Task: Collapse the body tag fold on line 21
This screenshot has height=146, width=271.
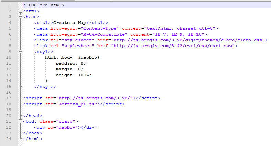Action: (x=20, y=121)
